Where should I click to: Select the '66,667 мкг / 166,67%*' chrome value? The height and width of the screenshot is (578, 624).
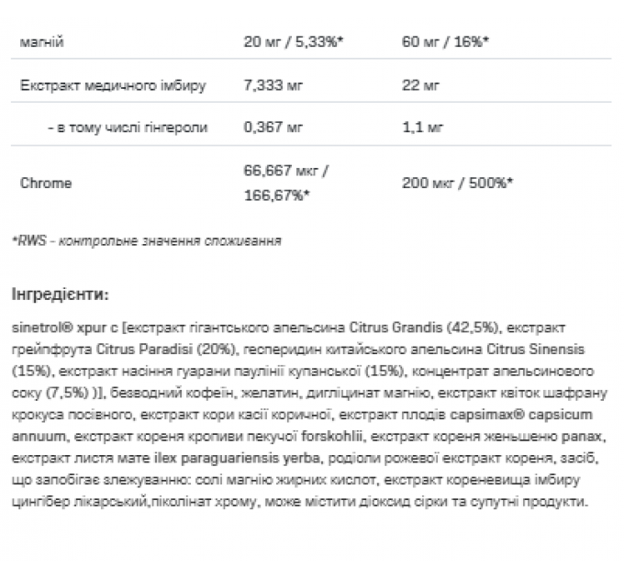point(286,183)
